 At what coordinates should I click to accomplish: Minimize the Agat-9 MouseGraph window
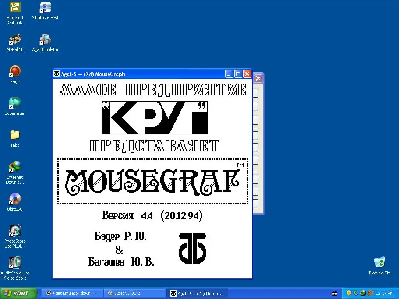tap(229, 74)
